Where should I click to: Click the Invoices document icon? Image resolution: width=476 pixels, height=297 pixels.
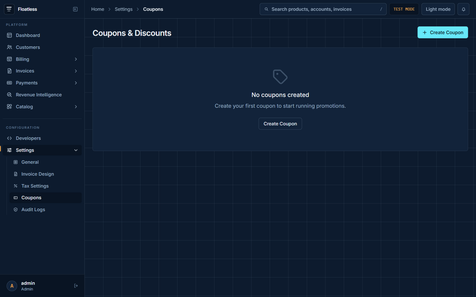[9, 71]
